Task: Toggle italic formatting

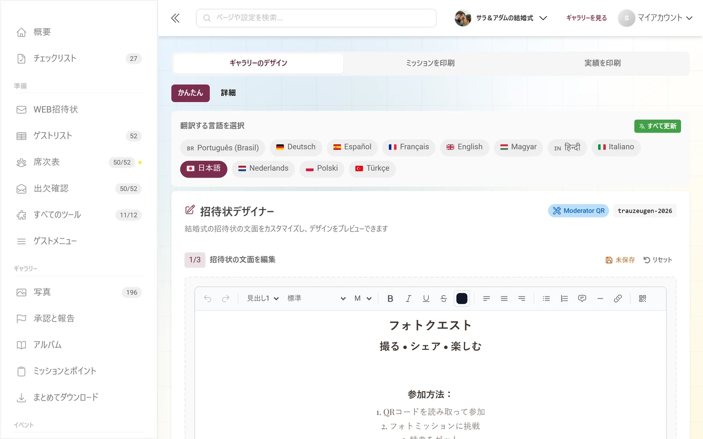Action: [408, 299]
